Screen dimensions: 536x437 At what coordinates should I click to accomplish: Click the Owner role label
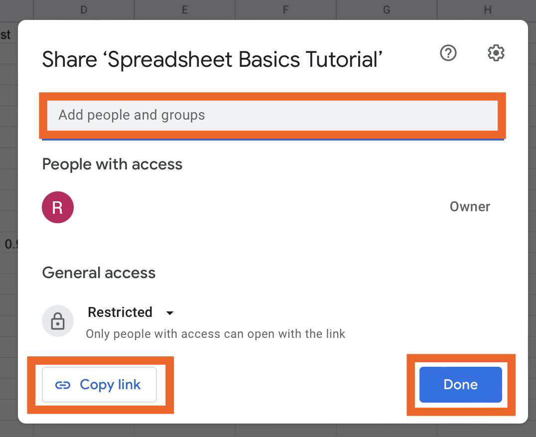pyautogui.click(x=470, y=206)
